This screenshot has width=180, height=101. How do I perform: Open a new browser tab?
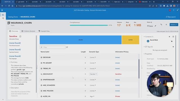154,2
